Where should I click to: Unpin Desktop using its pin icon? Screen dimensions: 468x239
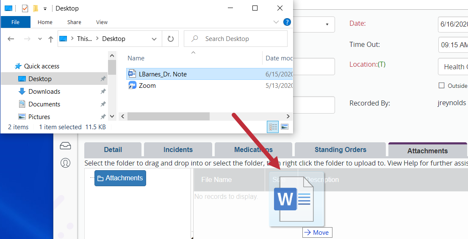click(x=103, y=79)
